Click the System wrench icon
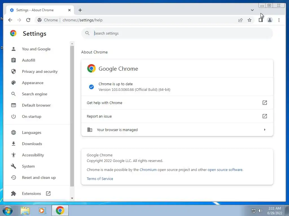The height and width of the screenshot is (216, 289). coord(14,166)
